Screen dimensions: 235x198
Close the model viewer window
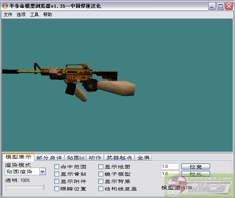229,6
